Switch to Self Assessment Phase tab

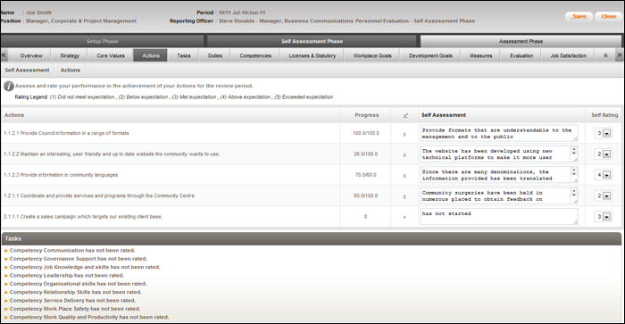pos(312,41)
